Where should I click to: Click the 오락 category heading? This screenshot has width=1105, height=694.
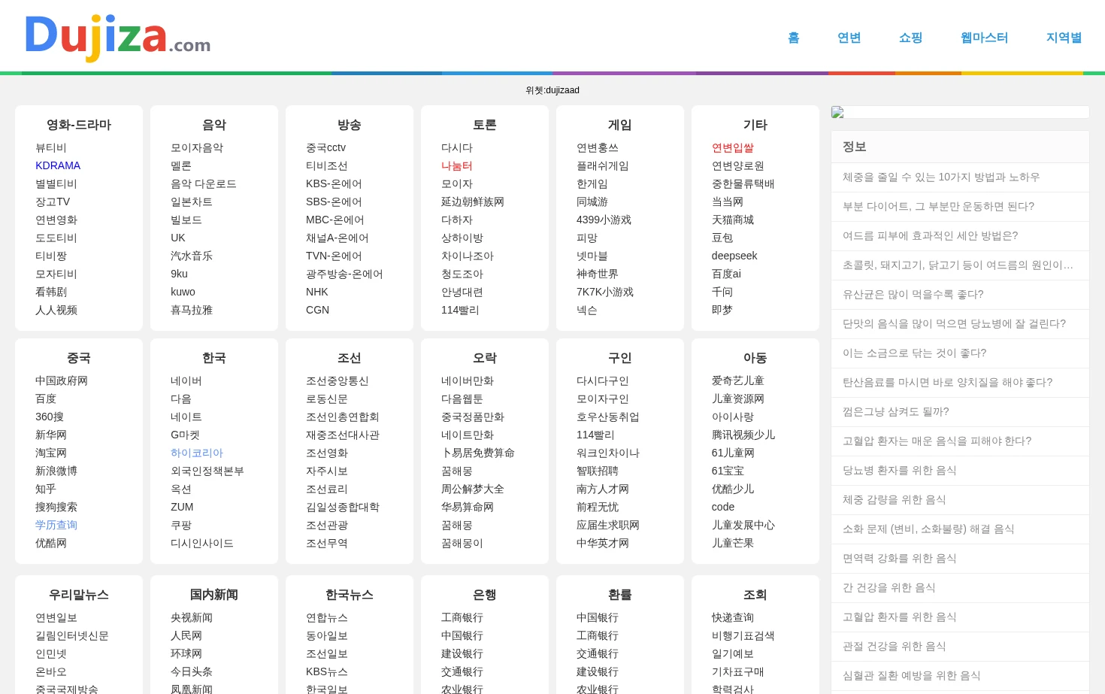click(x=485, y=358)
